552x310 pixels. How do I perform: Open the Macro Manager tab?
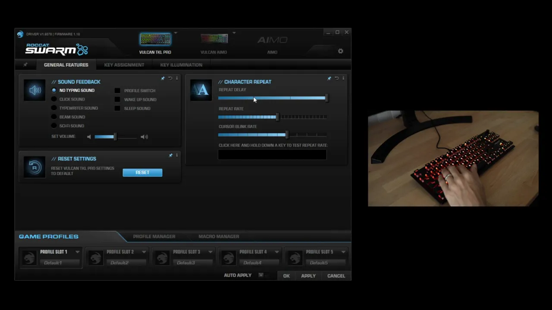(x=219, y=236)
